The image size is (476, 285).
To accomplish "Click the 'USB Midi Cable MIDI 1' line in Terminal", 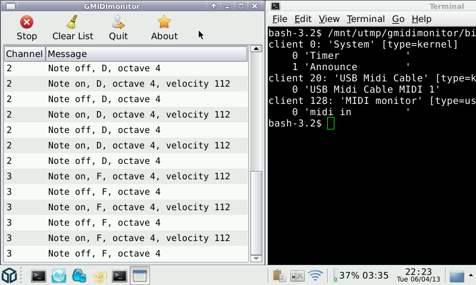I will [365, 89].
